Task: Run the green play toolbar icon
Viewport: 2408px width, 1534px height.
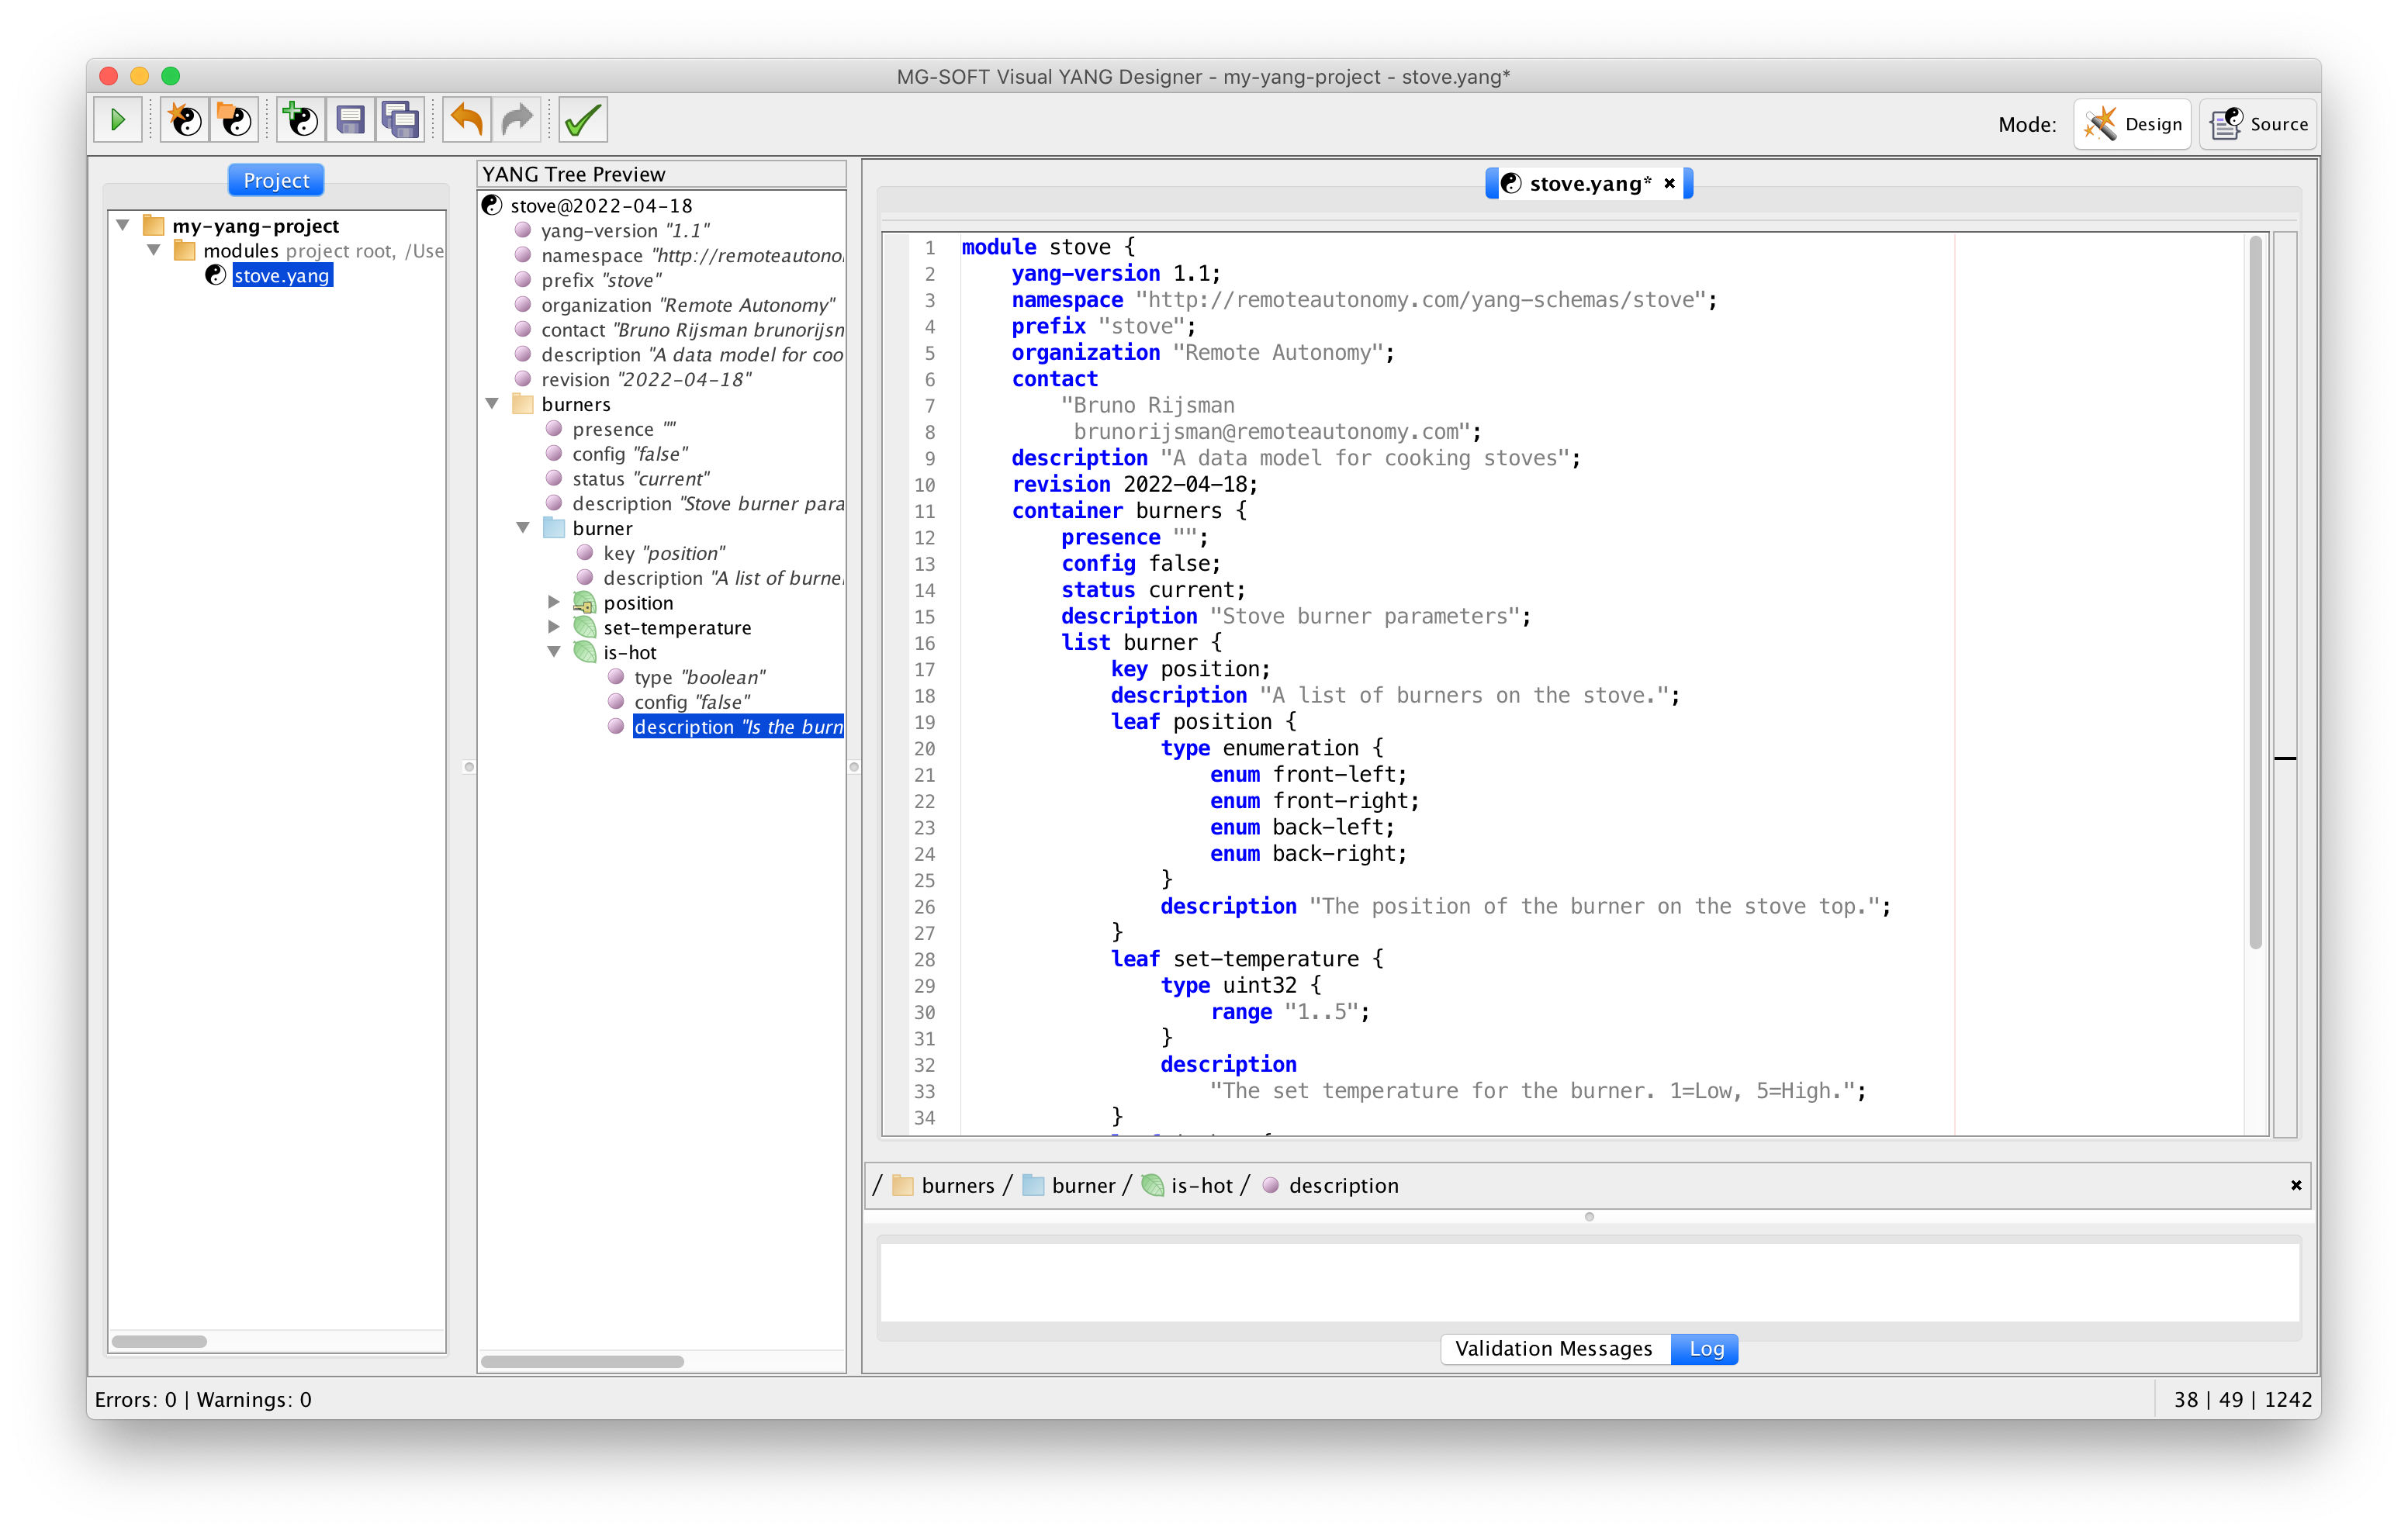Action: coord(118,119)
